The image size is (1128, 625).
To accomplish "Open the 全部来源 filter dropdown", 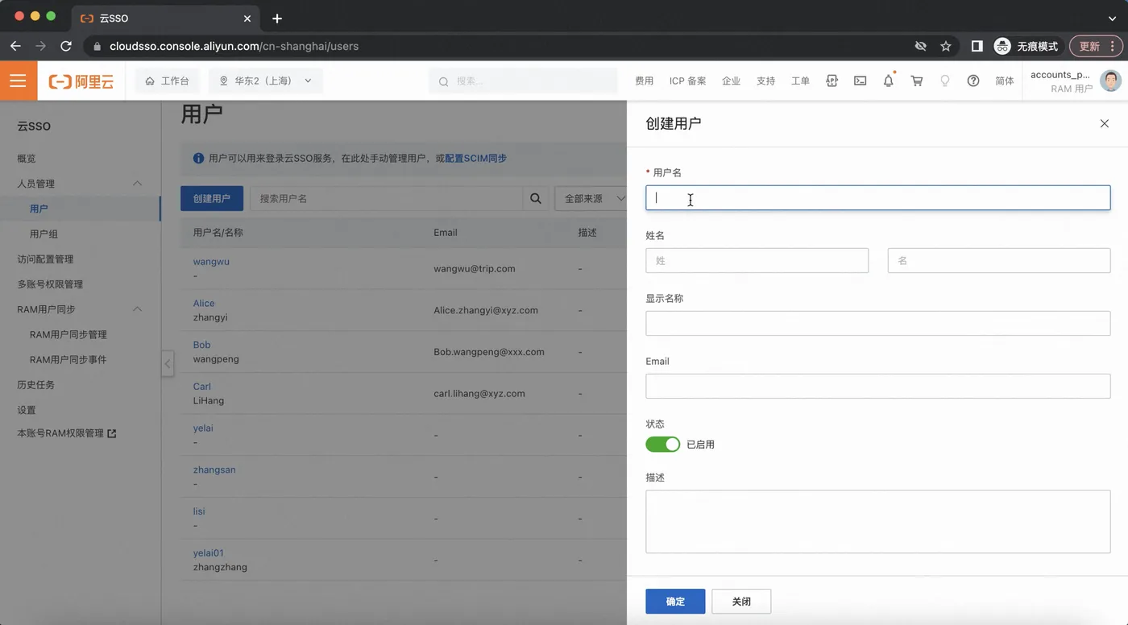I will tap(591, 198).
